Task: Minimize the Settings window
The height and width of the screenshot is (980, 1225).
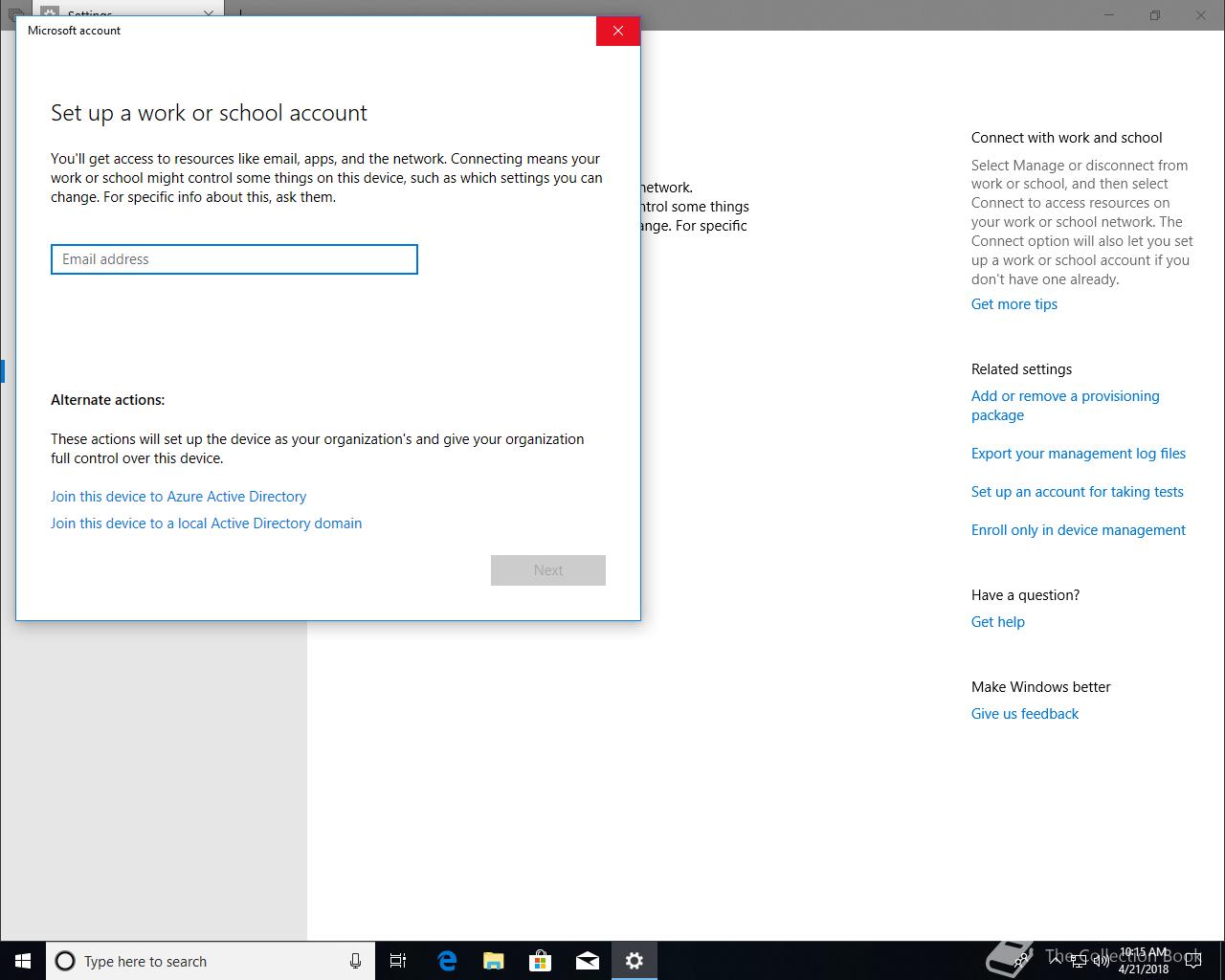Action: point(1109,15)
